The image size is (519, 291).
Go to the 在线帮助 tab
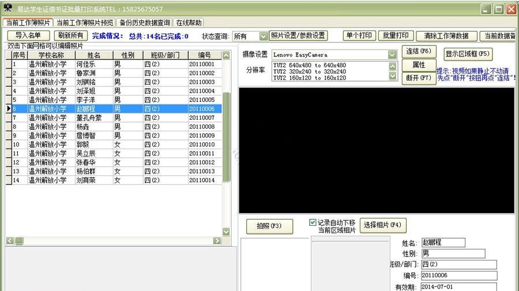(189, 23)
